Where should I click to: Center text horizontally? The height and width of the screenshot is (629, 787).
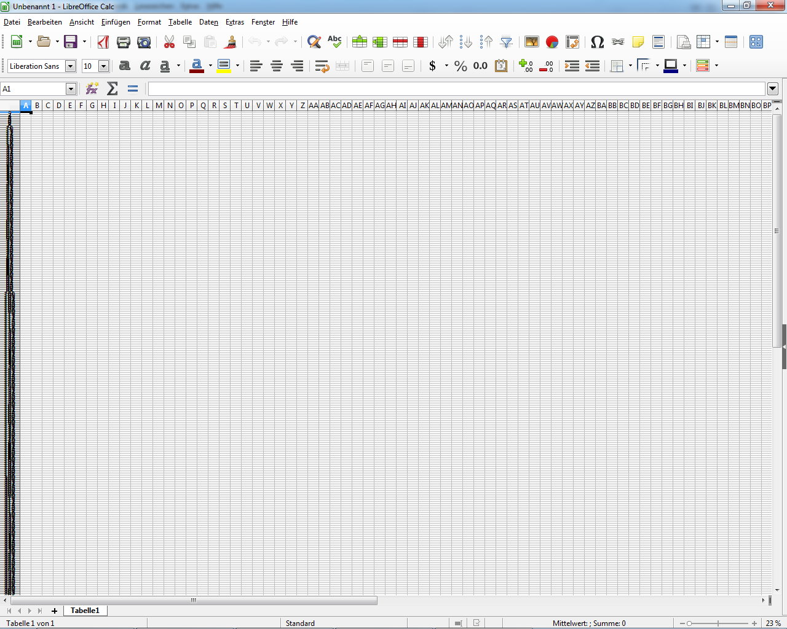pos(277,66)
